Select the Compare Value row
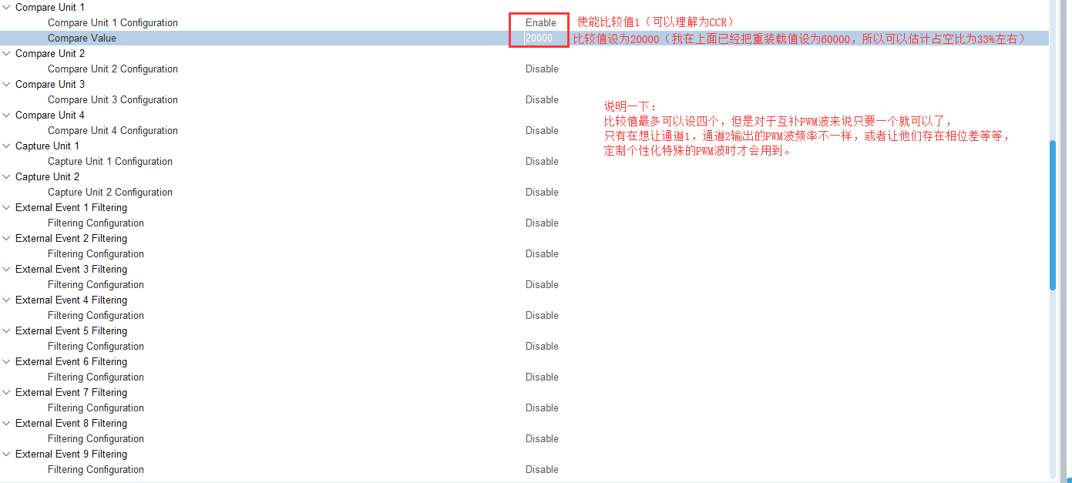 pos(231,38)
